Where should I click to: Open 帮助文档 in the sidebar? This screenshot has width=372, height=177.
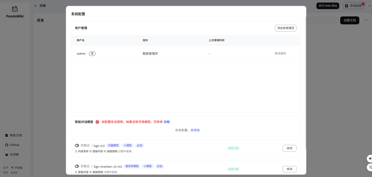point(15,135)
